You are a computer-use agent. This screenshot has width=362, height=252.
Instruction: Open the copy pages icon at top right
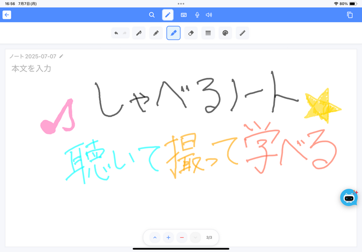350,15
